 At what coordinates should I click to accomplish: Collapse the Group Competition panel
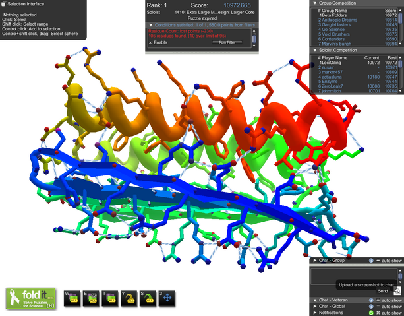click(315, 3)
